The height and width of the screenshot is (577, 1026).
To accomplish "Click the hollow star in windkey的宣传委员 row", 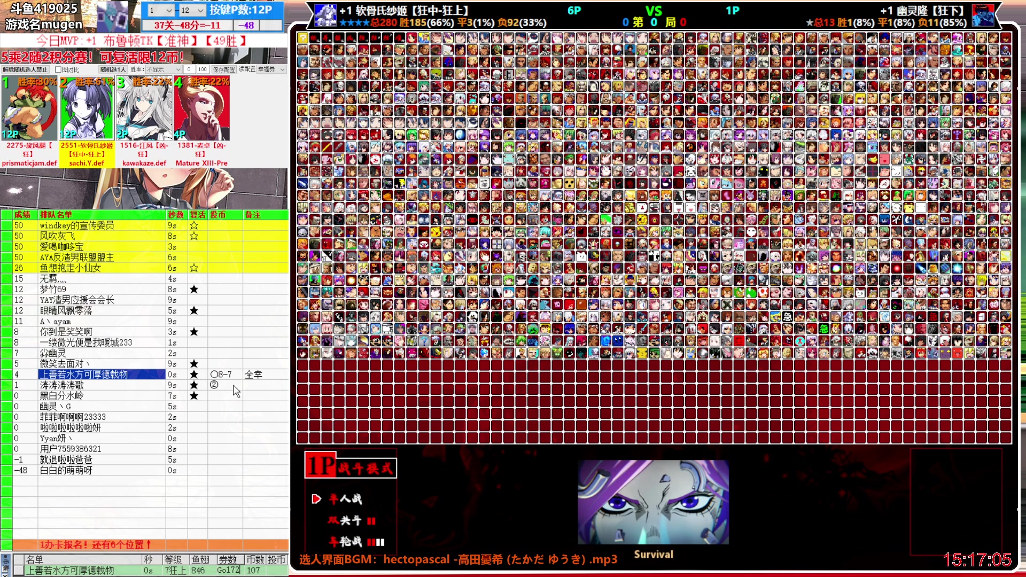I will (194, 225).
